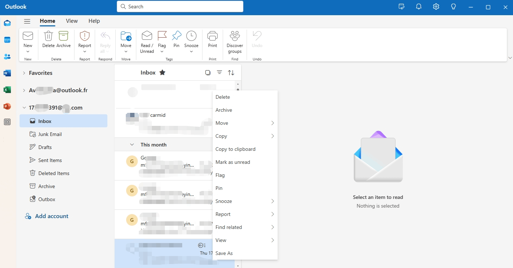Toggle Inbox favorite star
Viewport: 513px width, 268px height.
162,72
